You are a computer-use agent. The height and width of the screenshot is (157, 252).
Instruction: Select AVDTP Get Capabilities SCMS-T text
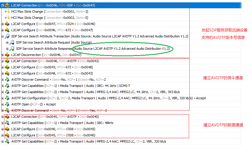tap(71, 86)
